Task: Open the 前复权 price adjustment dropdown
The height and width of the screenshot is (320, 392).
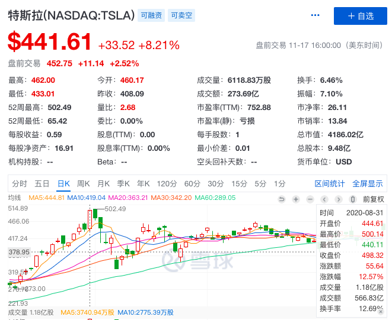Action: (373, 199)
